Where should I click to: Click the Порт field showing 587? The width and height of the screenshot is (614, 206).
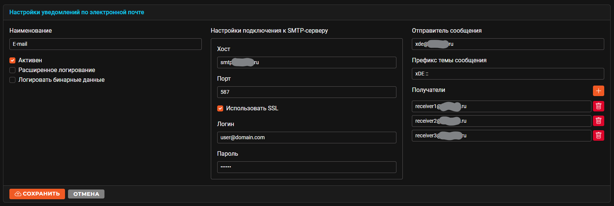307,92
